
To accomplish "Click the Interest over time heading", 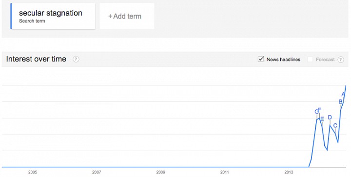I will tap(36, 59).
